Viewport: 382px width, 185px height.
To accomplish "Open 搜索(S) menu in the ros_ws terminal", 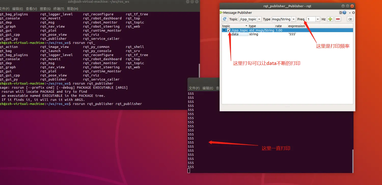I will click(x=45, y=9).
